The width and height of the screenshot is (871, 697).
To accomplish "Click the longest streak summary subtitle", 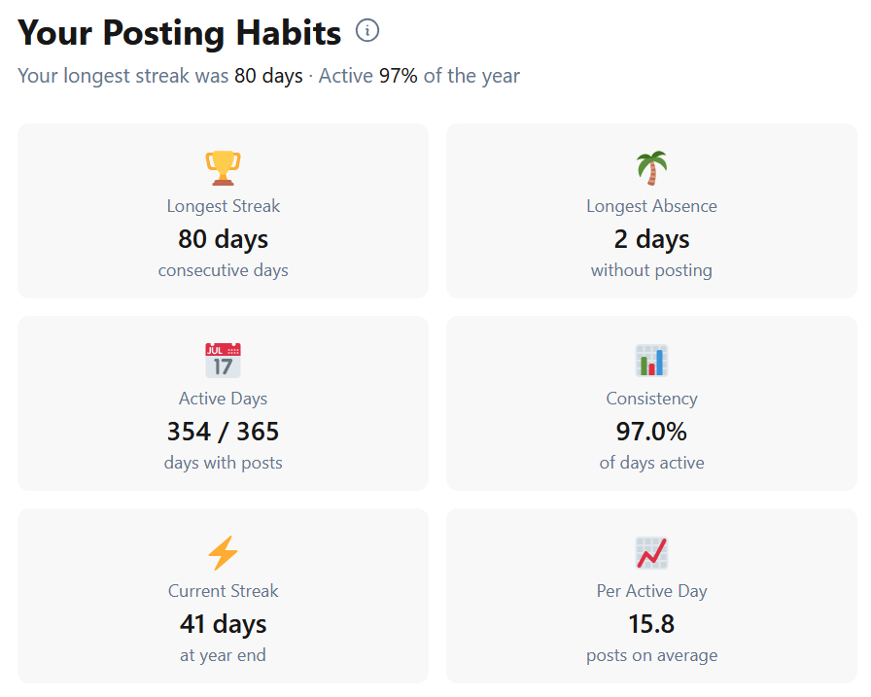I will point(269,76).
